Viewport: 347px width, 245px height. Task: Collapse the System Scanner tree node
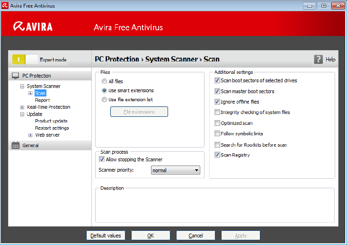pyautogui.click(x=22, y=86)
